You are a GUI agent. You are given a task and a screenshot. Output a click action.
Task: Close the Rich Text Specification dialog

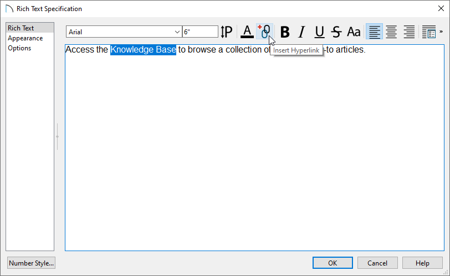point(441,9)
